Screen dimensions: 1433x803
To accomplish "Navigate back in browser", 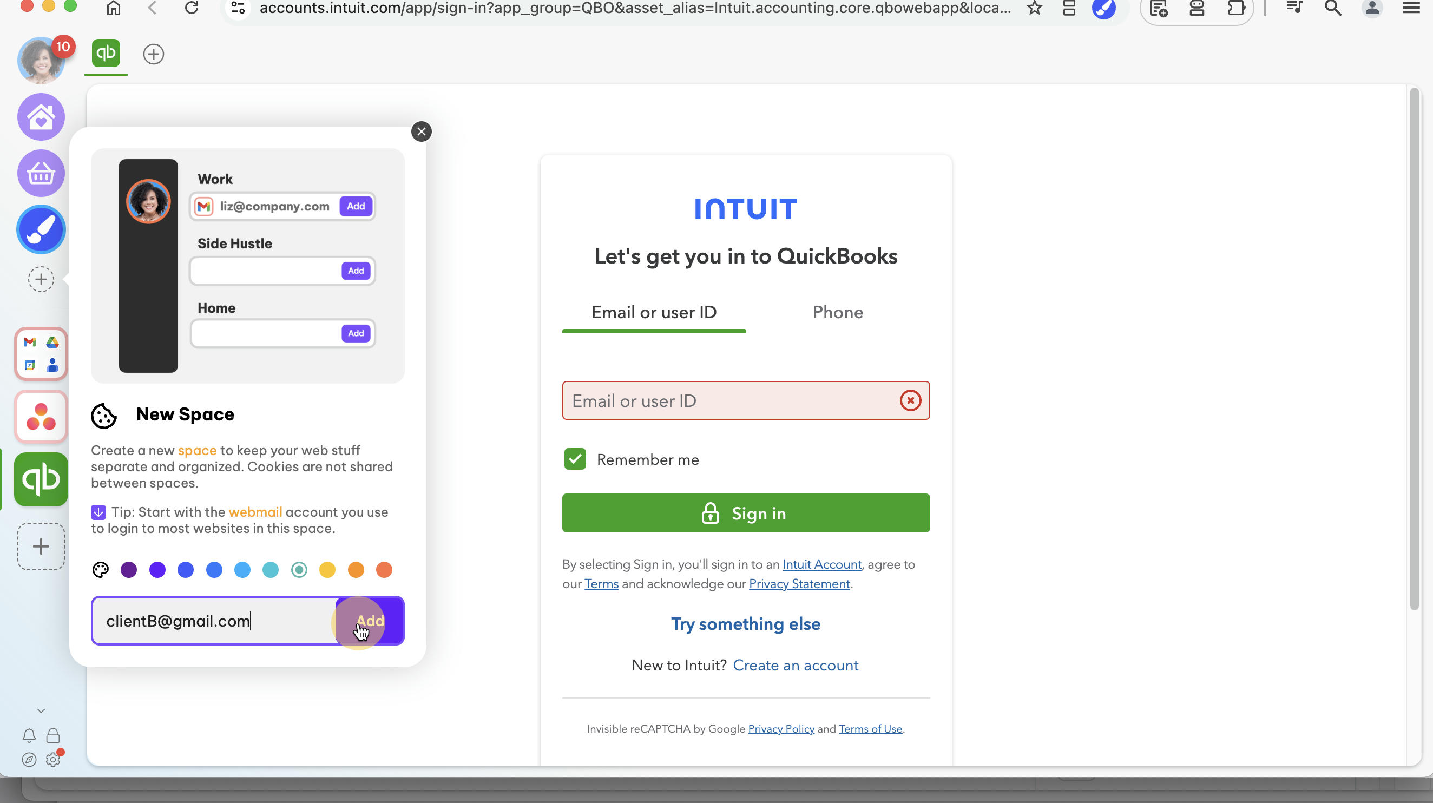I will tap(153, 8).
